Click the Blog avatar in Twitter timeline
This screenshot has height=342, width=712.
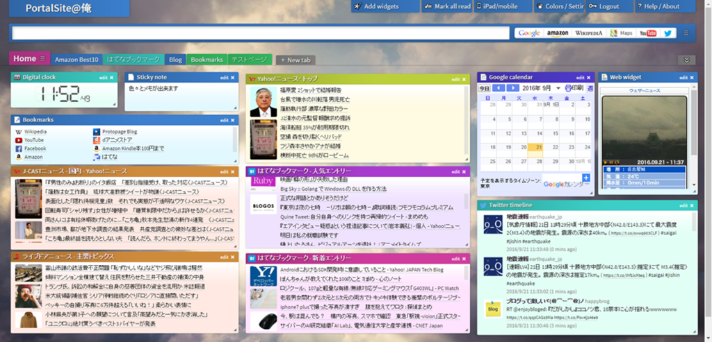493,308
